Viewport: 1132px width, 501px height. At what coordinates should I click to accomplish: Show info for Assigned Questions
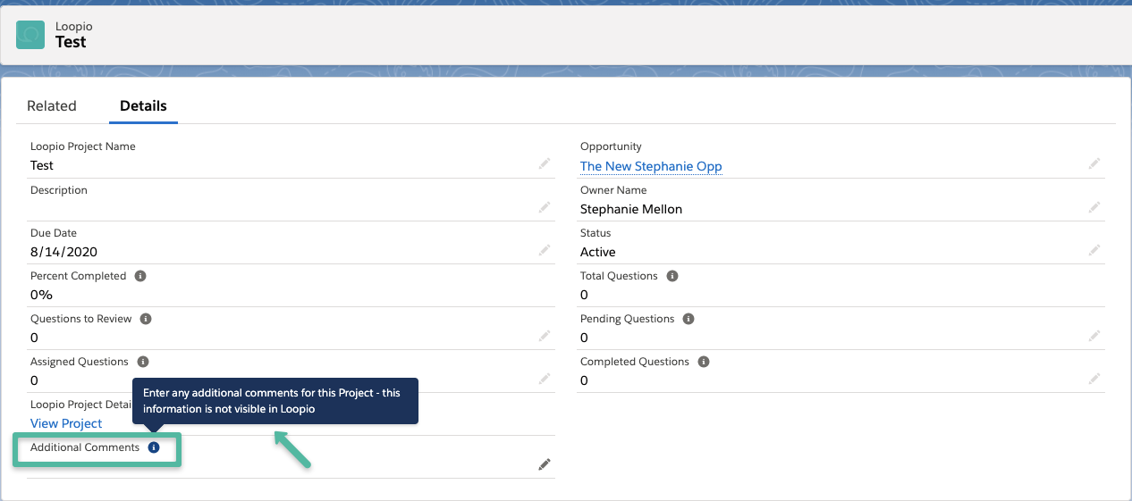143,362
